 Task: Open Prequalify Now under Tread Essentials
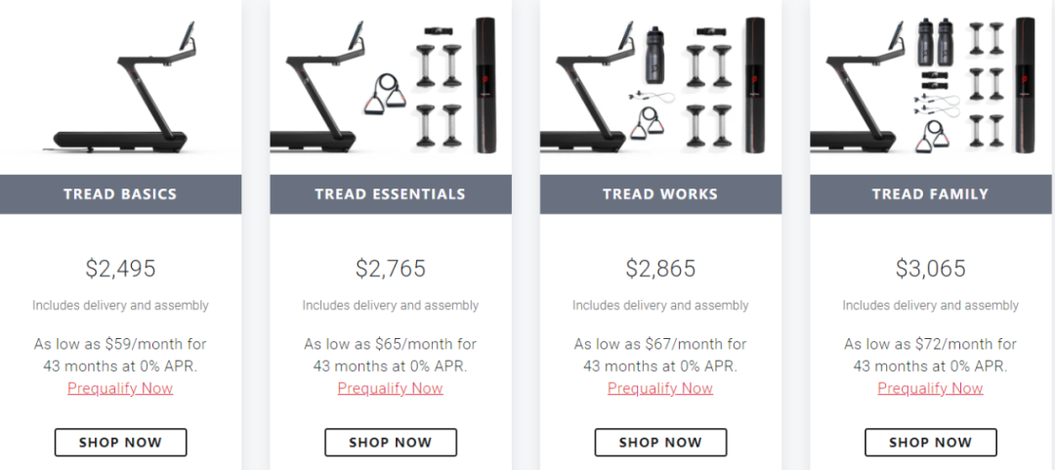[x=390, y=389]
